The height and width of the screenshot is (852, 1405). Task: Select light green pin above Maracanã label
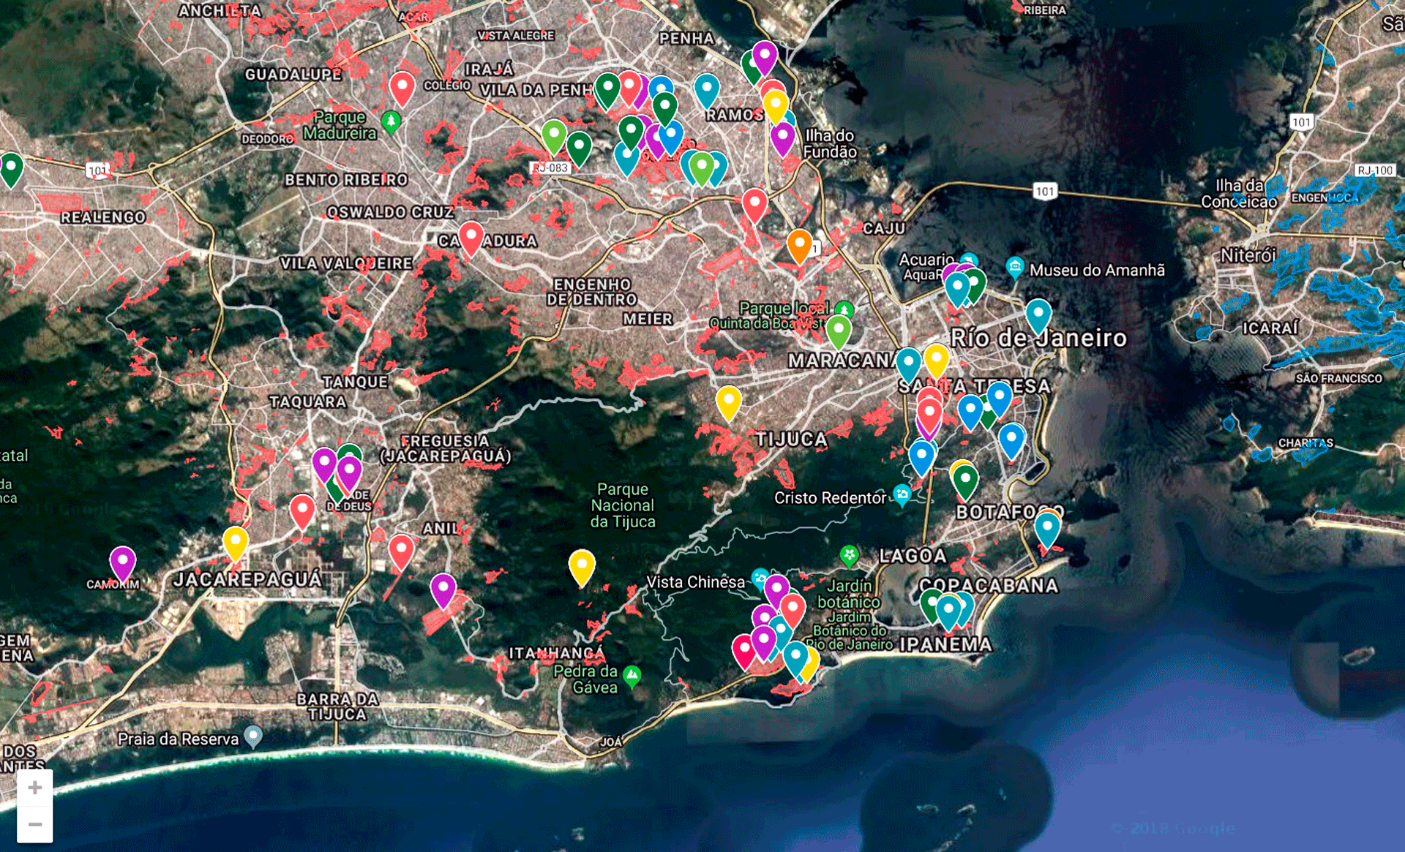[839, 331]
